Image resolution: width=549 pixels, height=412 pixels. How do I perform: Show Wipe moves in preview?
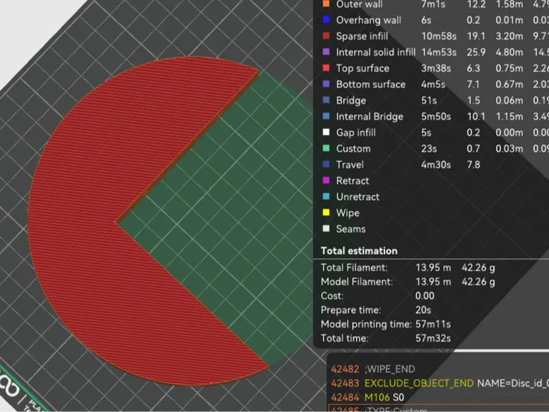pos(347,213)
